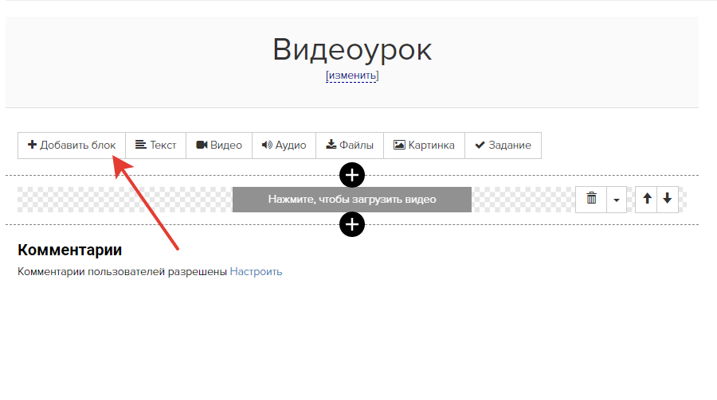Image resolution: width=717 pixels, height=400 pixels.
Task: Delete the video block with trash icon
Action: coord(591,199)
